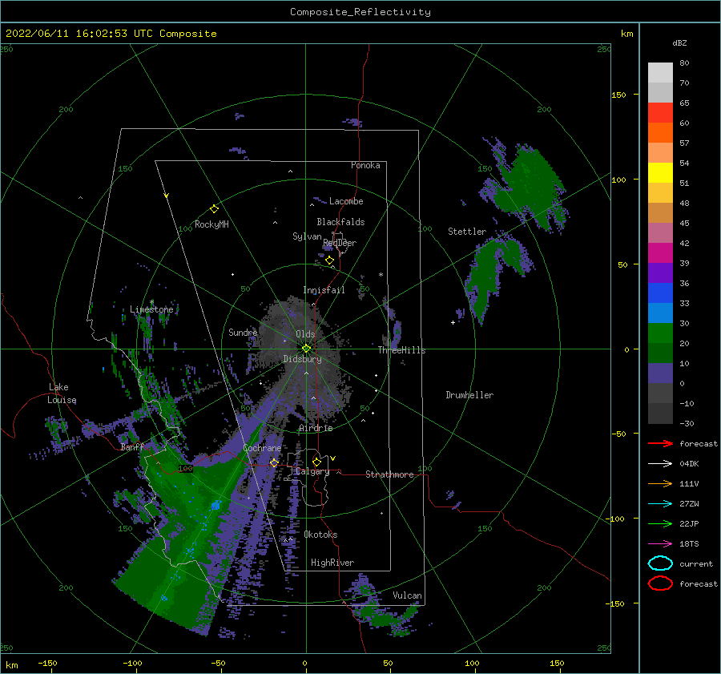Click the yellow Y marker beside Calgary diamond

[332, 458]
